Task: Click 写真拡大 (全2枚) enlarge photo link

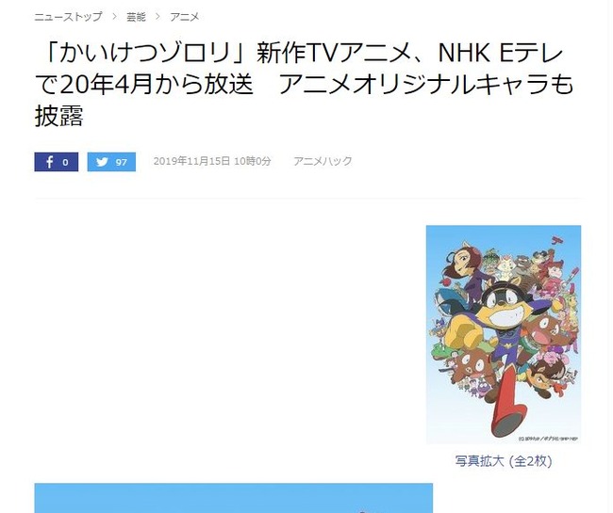Action: click(504, 461)
